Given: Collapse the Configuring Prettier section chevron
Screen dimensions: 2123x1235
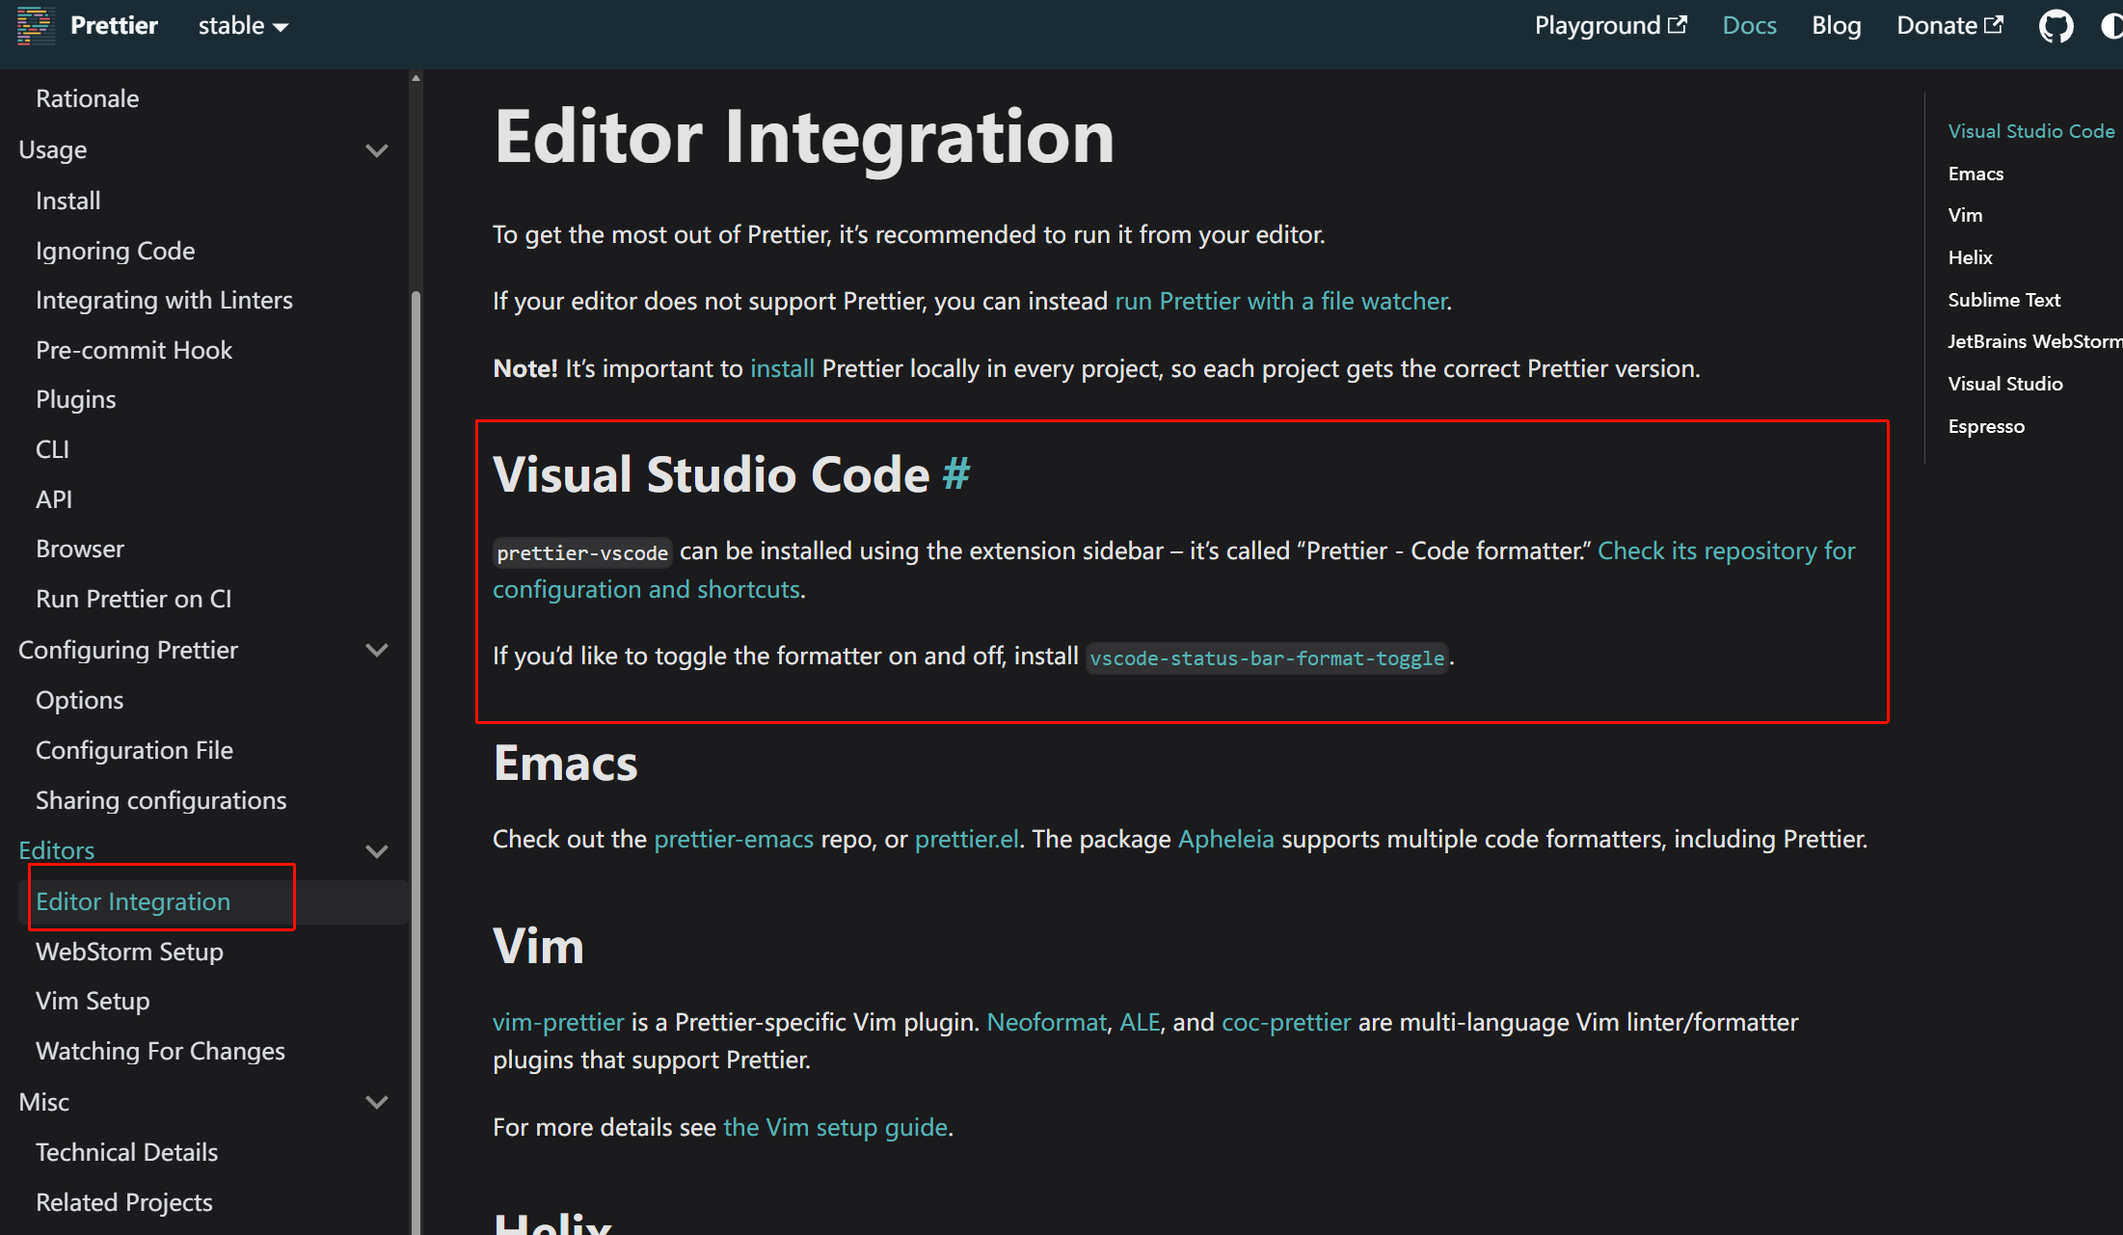Looking at the screenshot, I should click(377, 650).
